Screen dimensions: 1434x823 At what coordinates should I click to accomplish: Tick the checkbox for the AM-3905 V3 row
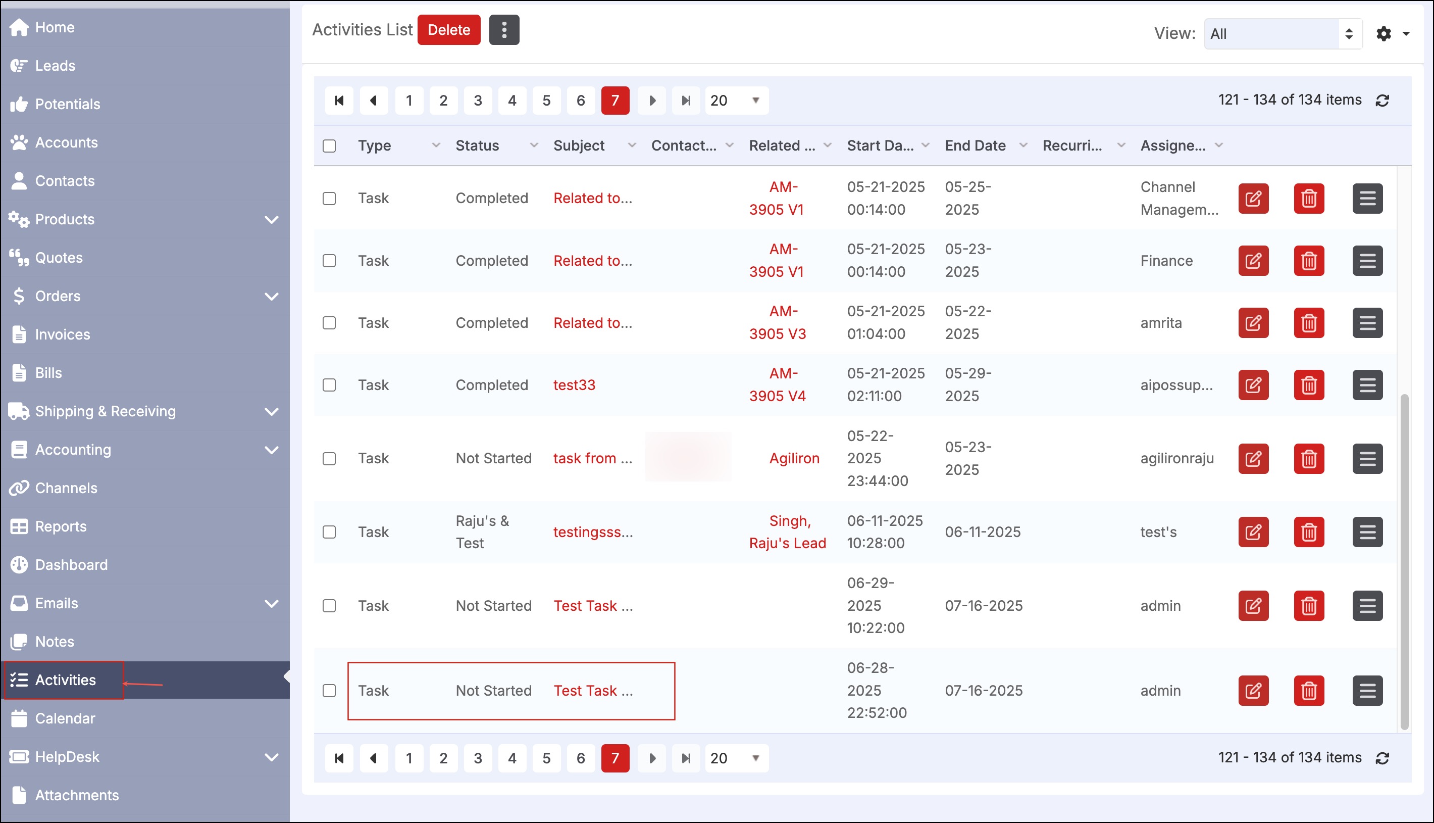click(329, 323)
